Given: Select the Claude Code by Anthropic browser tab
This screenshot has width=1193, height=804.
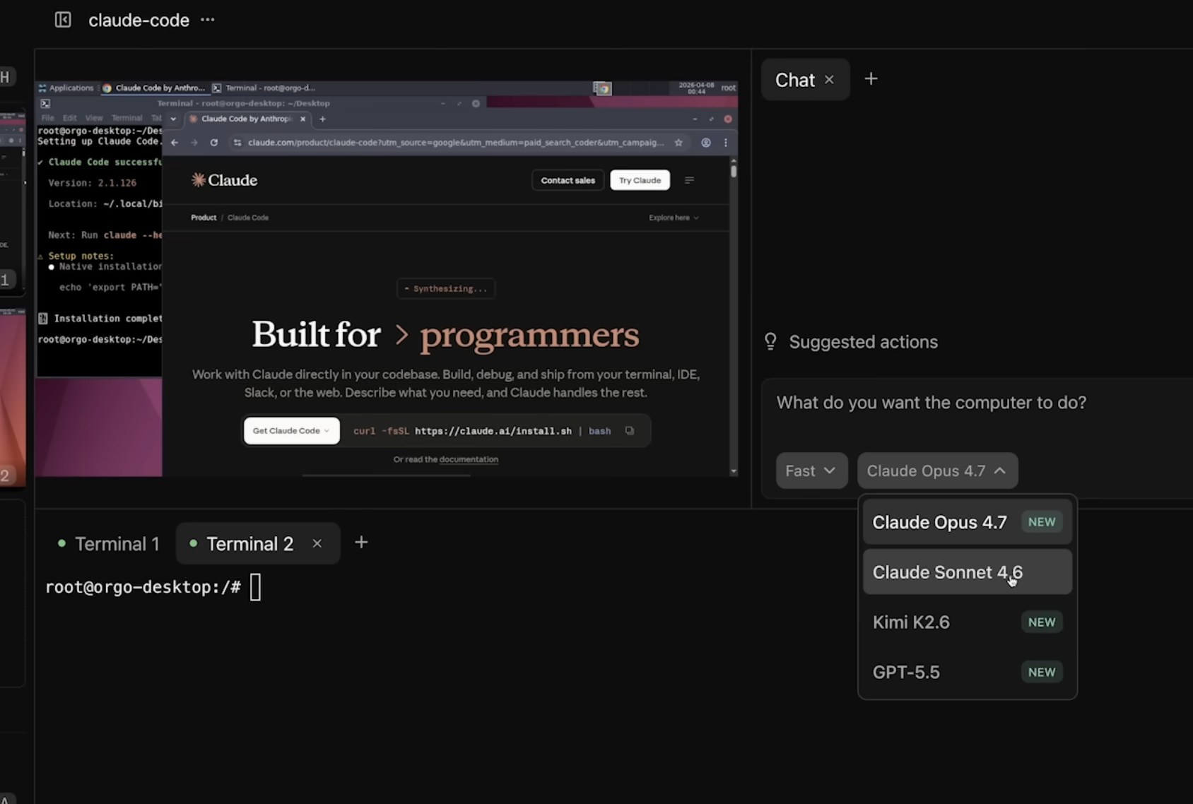Looking at the screenshot, I should point(246,119).
